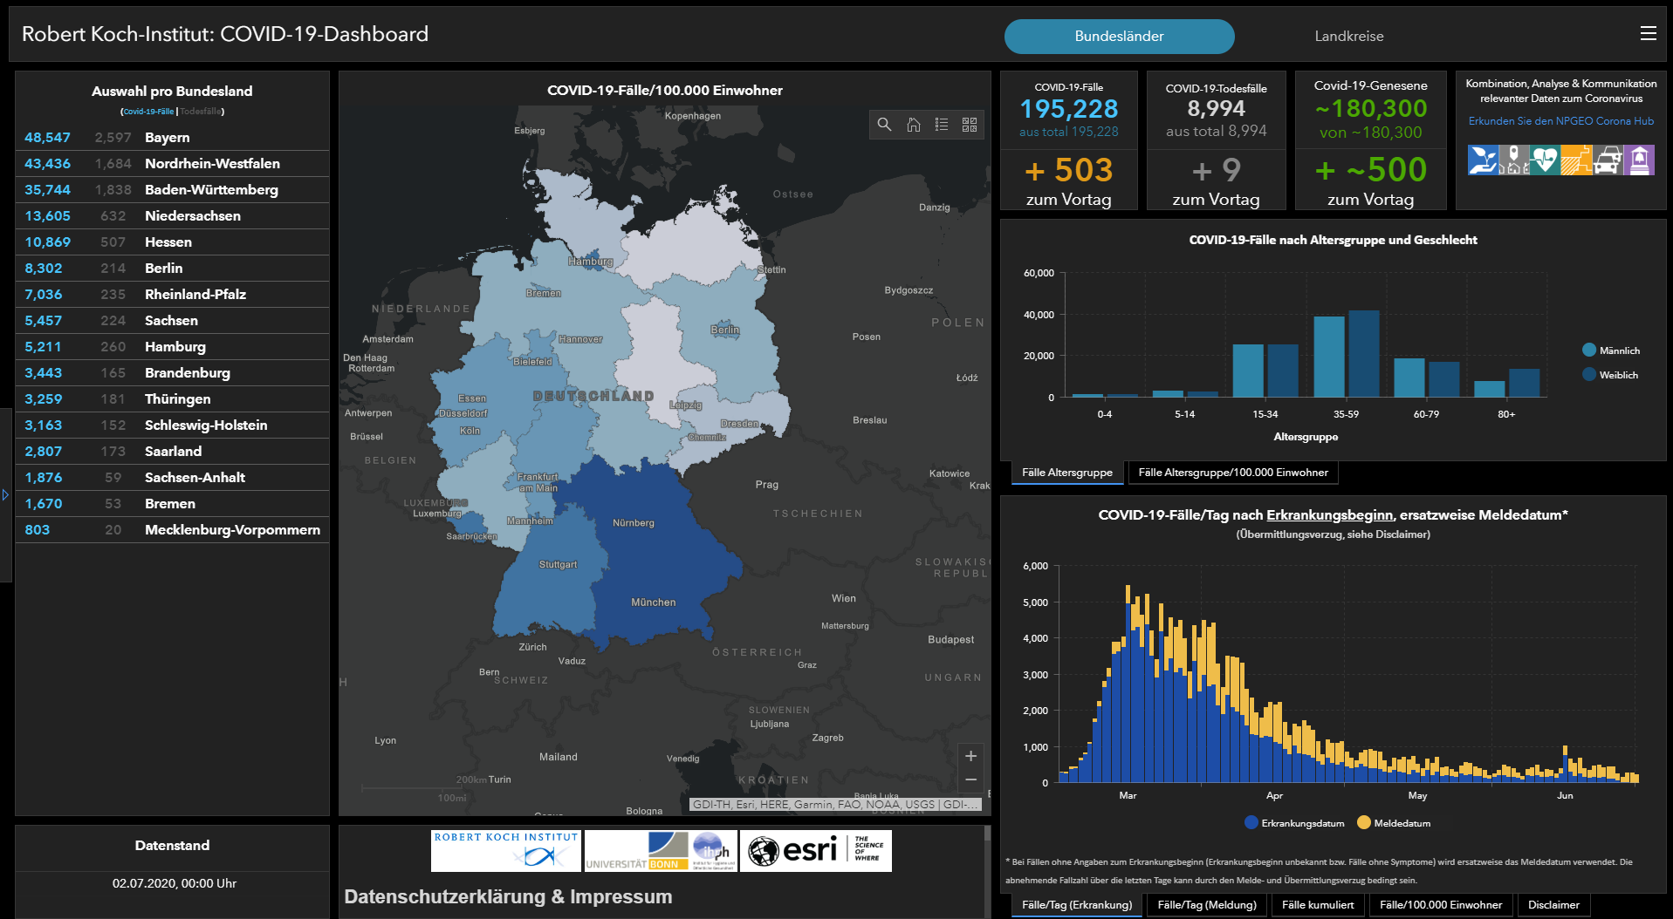Click the teal heart health hub icon

(1544, 160)
